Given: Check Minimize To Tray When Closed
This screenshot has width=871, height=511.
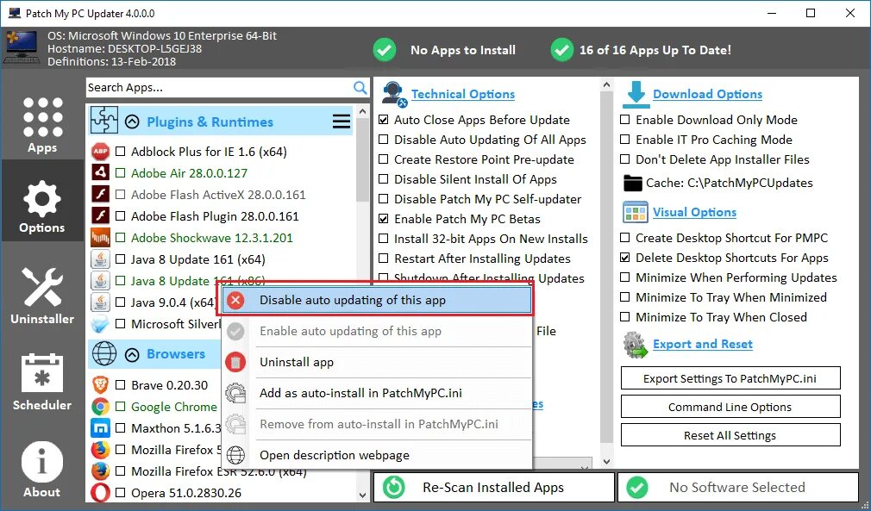Looking at the screenshot, I should pos(625,317).
